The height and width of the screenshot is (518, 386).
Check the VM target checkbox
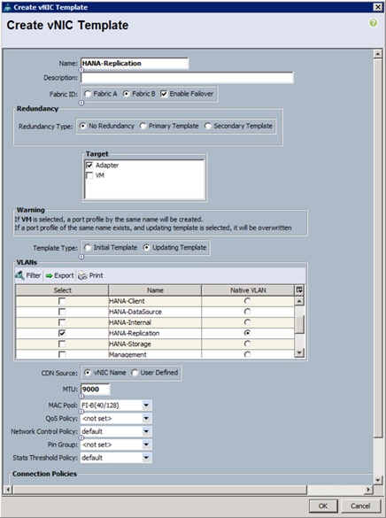click(89, 175)
